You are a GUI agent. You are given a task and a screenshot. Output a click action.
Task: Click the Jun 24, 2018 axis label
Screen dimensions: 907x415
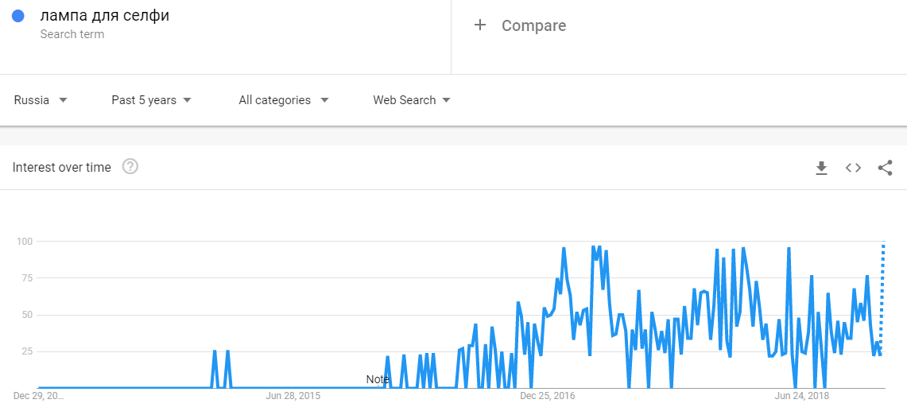click(801, 395)
